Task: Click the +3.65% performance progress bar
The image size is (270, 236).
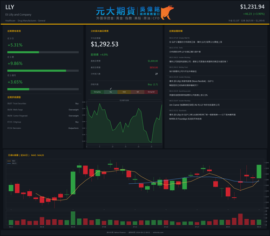Action: pyautogui.click(x=43, y=89)
